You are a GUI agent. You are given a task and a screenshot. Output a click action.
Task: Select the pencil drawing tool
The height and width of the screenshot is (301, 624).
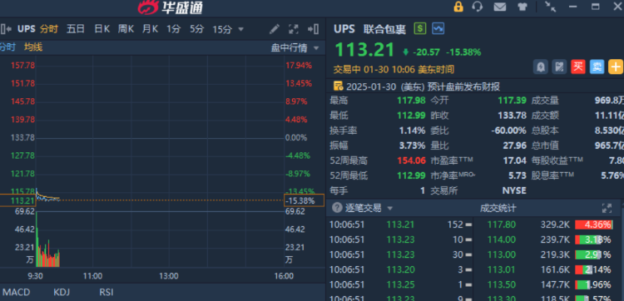(x=275, y=29)
